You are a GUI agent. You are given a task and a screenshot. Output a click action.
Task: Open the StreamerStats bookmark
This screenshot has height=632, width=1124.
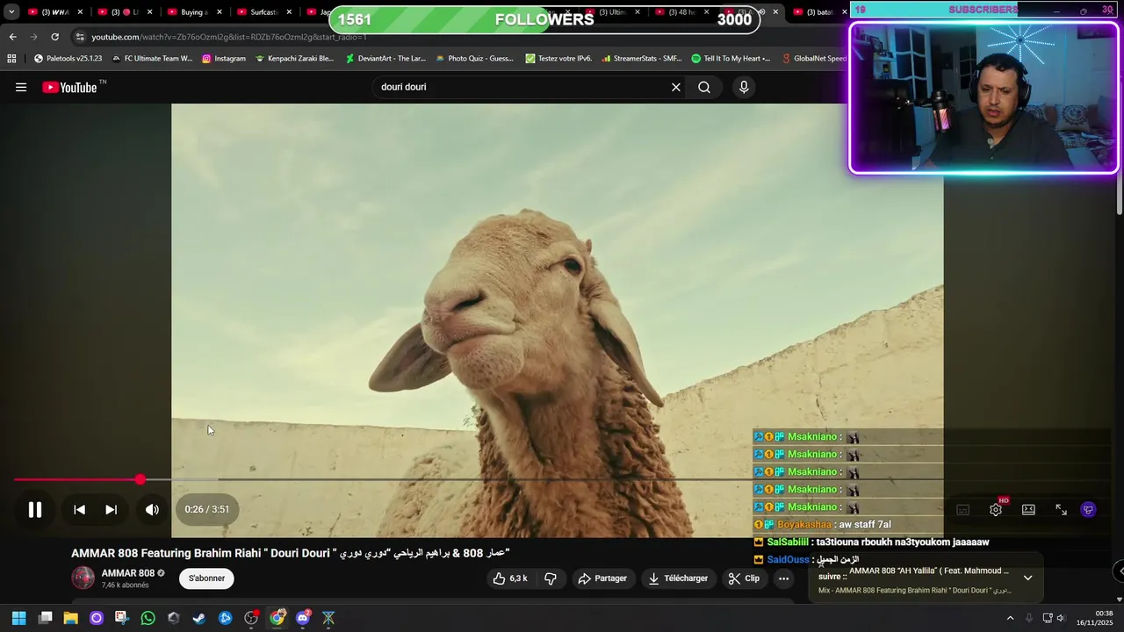(641, 59)
